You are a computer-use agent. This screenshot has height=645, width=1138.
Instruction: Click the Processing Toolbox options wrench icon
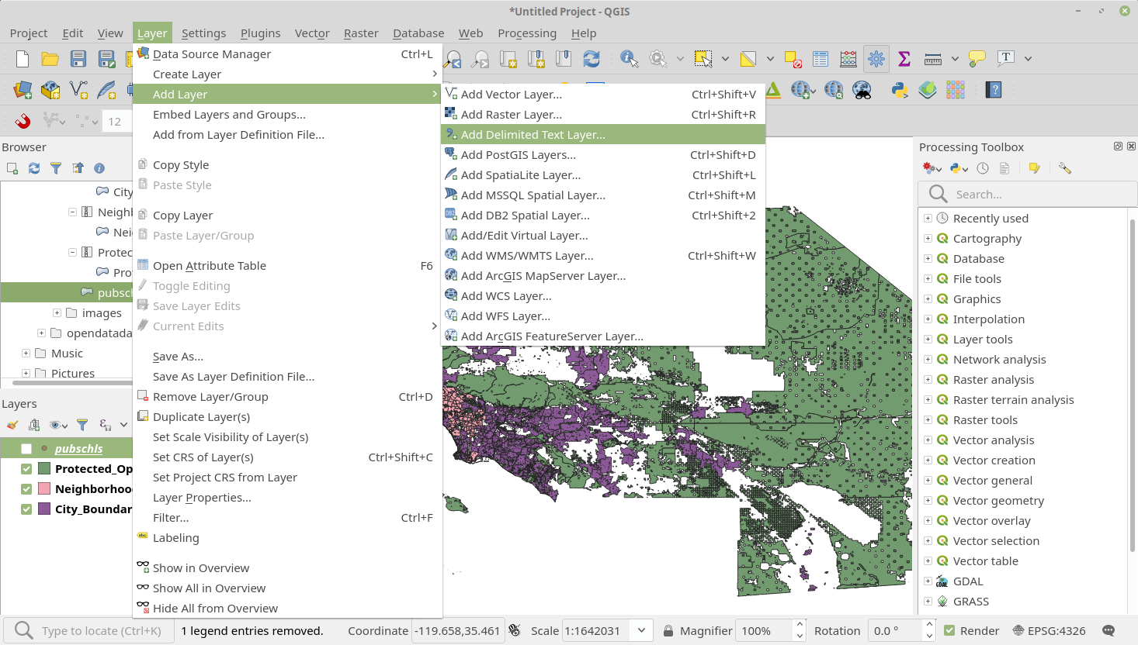point(1065,168)
